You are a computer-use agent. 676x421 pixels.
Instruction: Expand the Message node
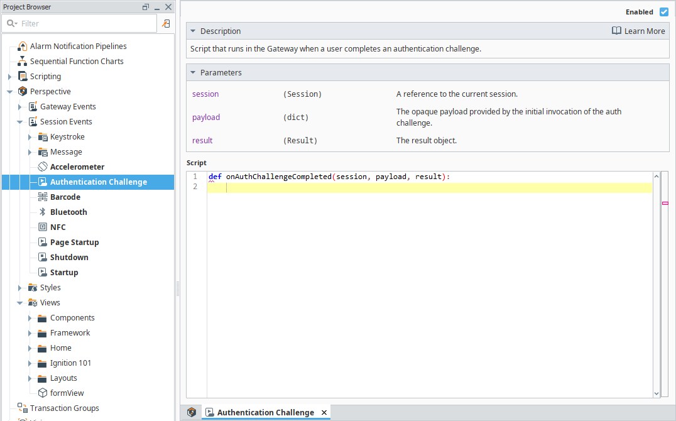30,152
